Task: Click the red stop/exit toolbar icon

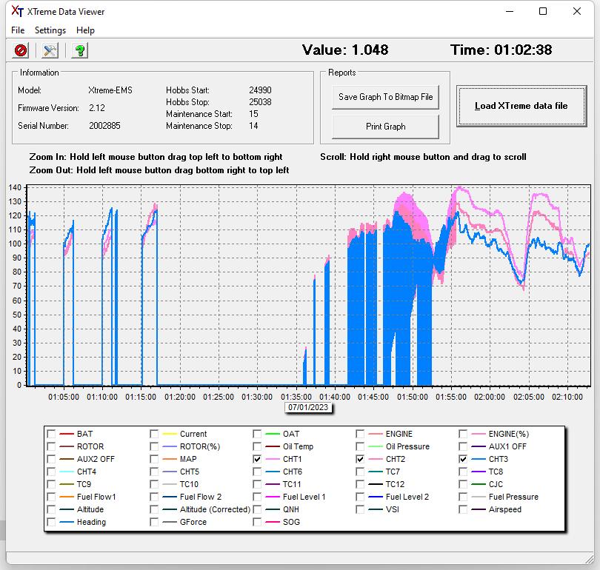Action: [x=21, y=50]
